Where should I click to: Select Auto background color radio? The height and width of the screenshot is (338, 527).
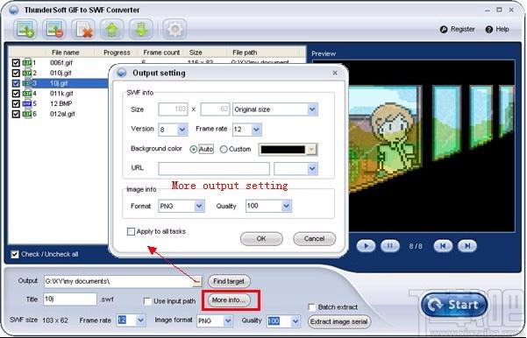pos(193,149)
